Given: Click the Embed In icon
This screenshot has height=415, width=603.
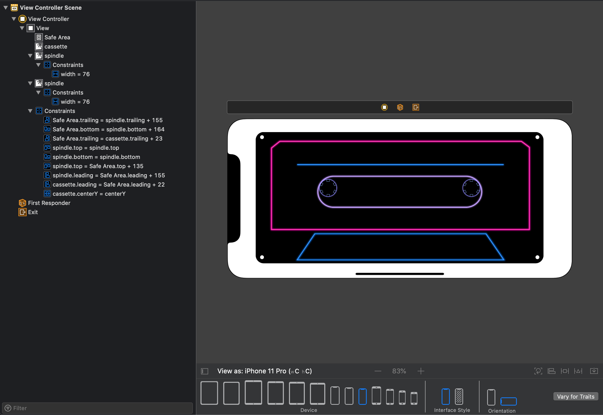Looking at the screenshot, I should coord(594,371).
